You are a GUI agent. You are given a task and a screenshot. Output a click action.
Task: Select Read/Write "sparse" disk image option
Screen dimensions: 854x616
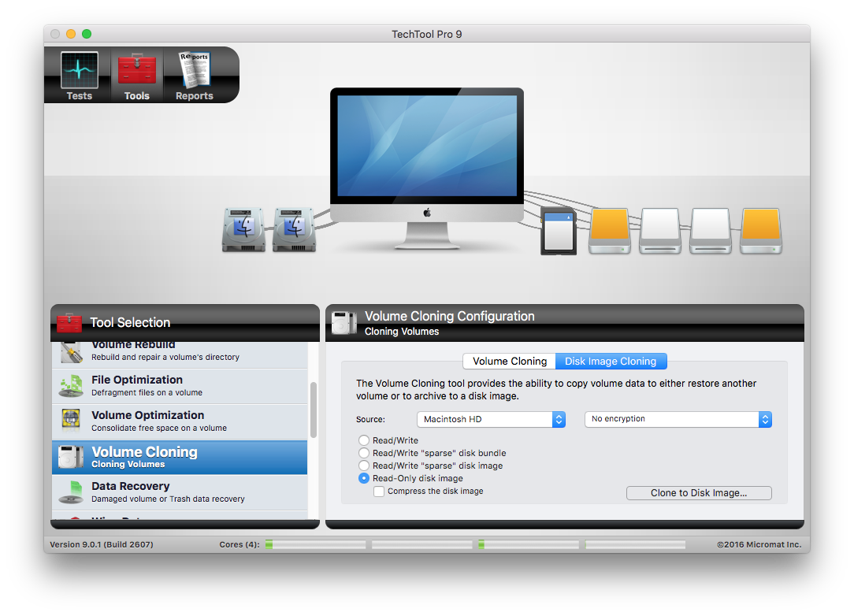coord(364,465)
